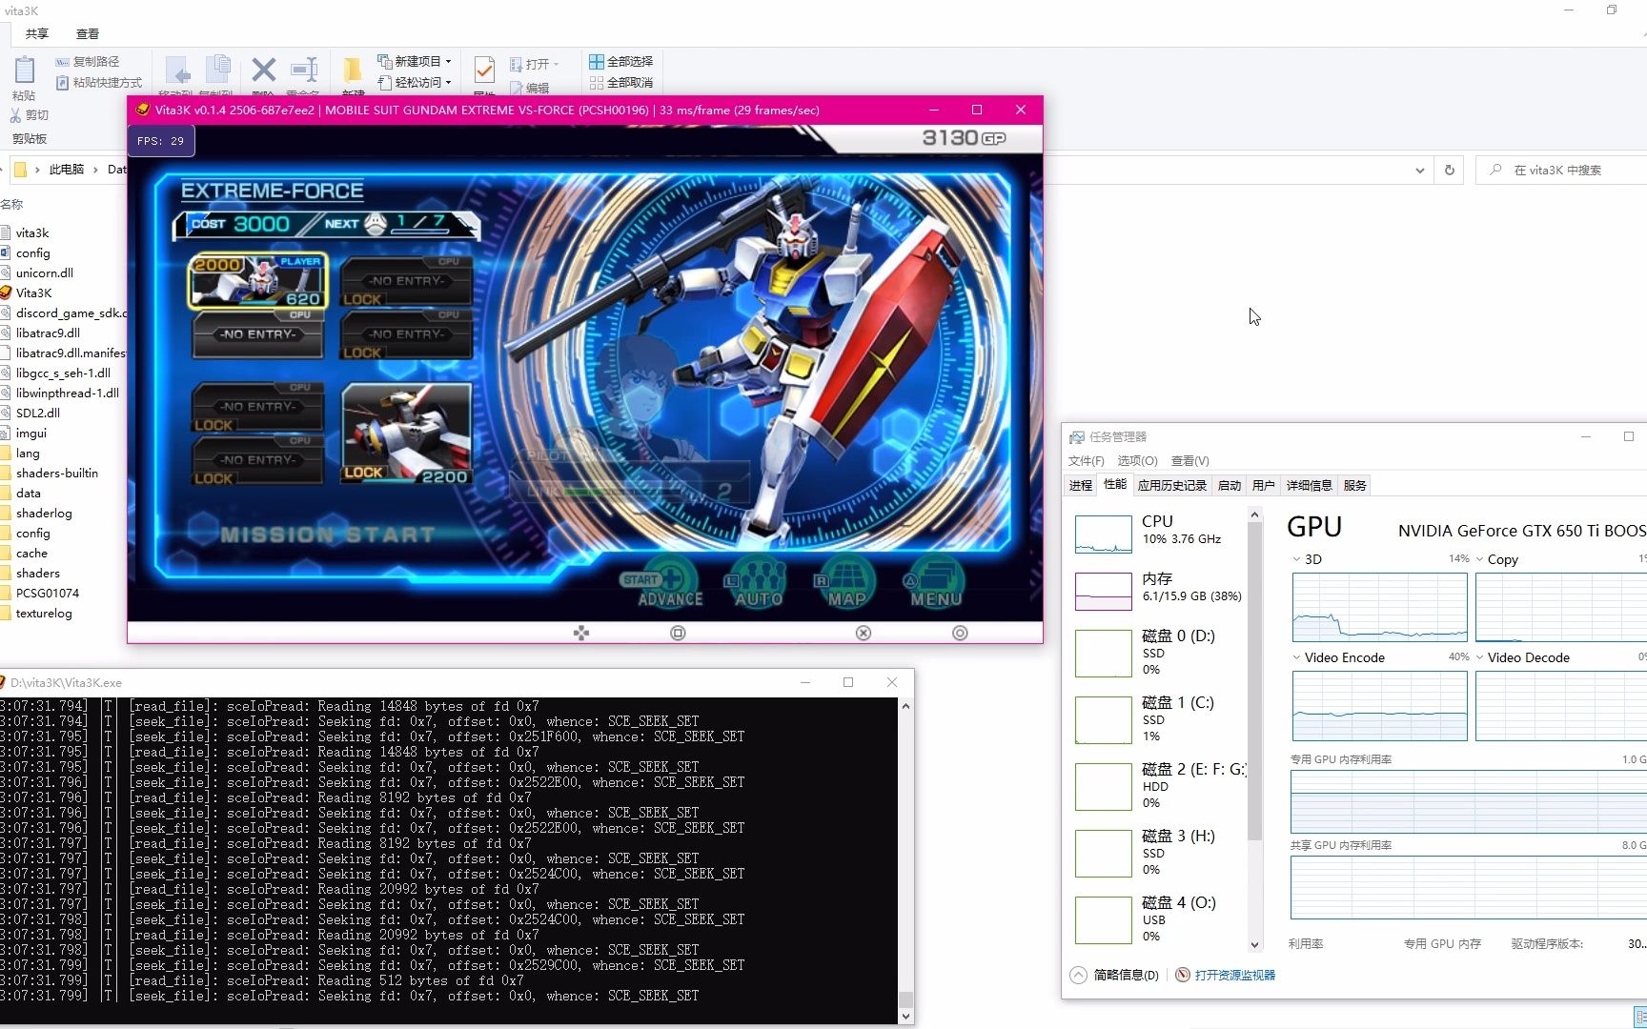
Task: Click the refresh icon beside the address bar
Action: tap(1450, 170)
